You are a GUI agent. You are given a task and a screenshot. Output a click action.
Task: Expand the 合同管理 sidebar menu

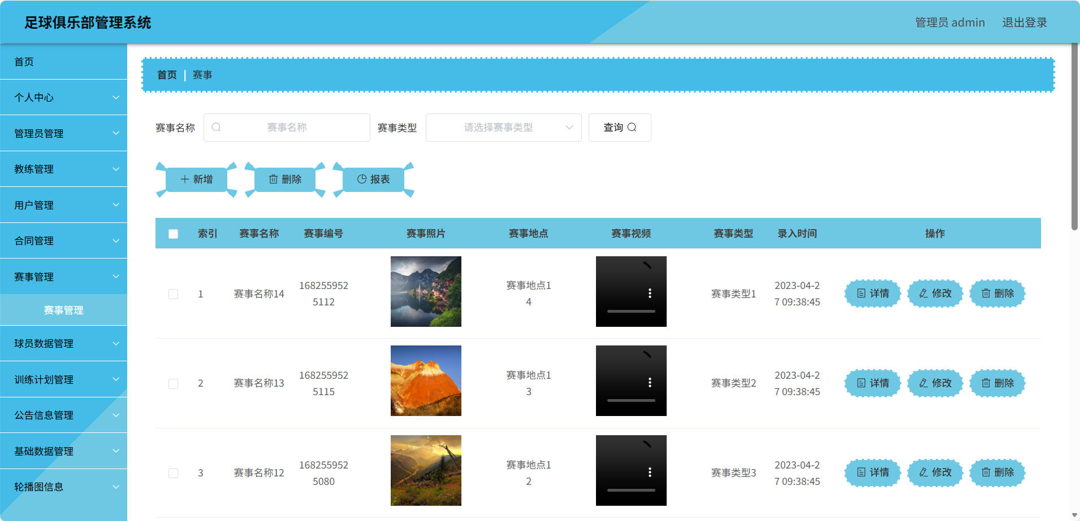pyautogui.click(x=63, y=240)
